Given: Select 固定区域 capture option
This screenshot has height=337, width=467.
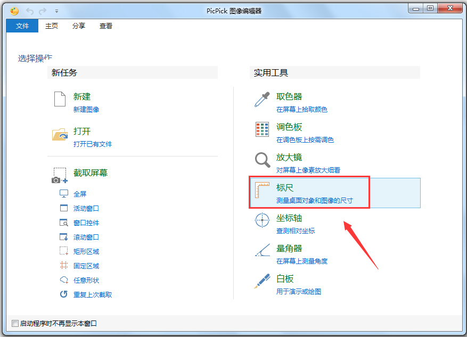Looking at the screenshot, I should [86, 266].
